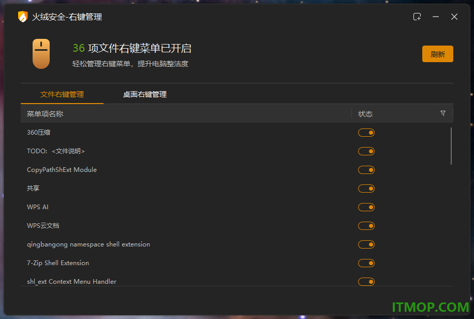Select the WPS AI row name
This screenshot has width=474, height=319.
pyautogui.click(x=37, y=207)
